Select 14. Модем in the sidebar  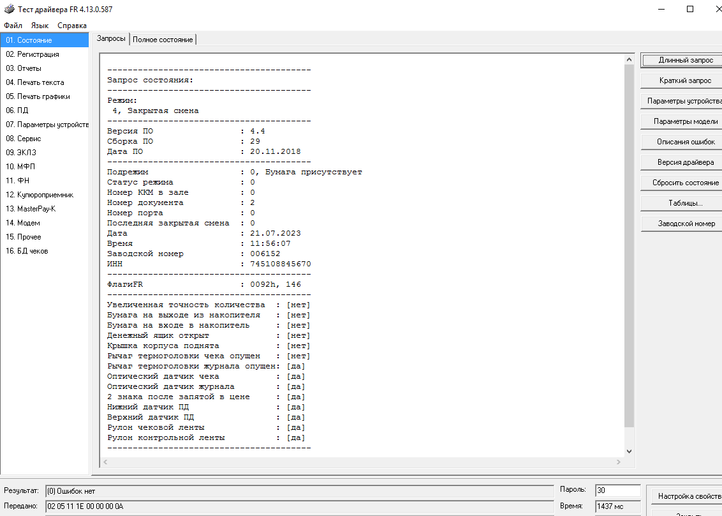pos(45,223)
